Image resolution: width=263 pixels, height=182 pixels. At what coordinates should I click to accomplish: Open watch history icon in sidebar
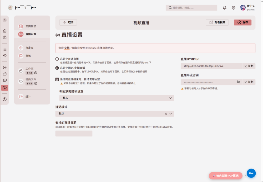pyautogui.click(x=5, y=56)
